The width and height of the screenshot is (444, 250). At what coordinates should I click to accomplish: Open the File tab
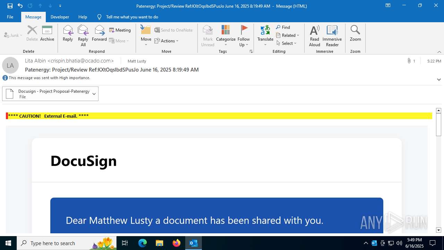click(x=10, y=17)
